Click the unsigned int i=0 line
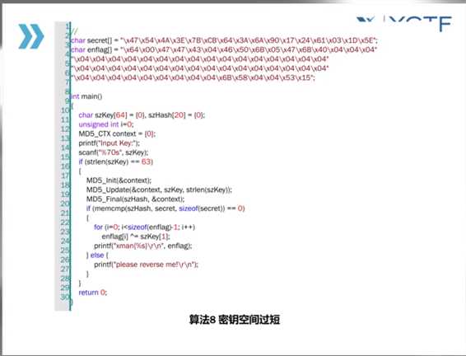The height and width of the screenshot is (356, 466). [x=106, y=124]
